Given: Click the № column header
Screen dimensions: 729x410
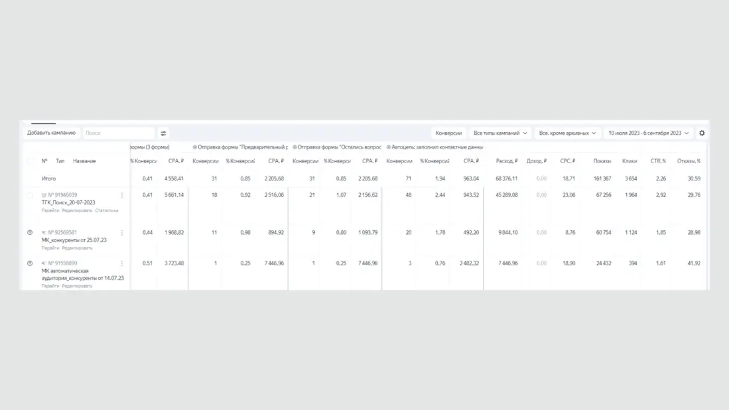Looking at the screenshot, I should 44,161.
